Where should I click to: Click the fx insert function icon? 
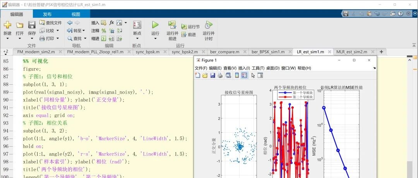point(111,23)
